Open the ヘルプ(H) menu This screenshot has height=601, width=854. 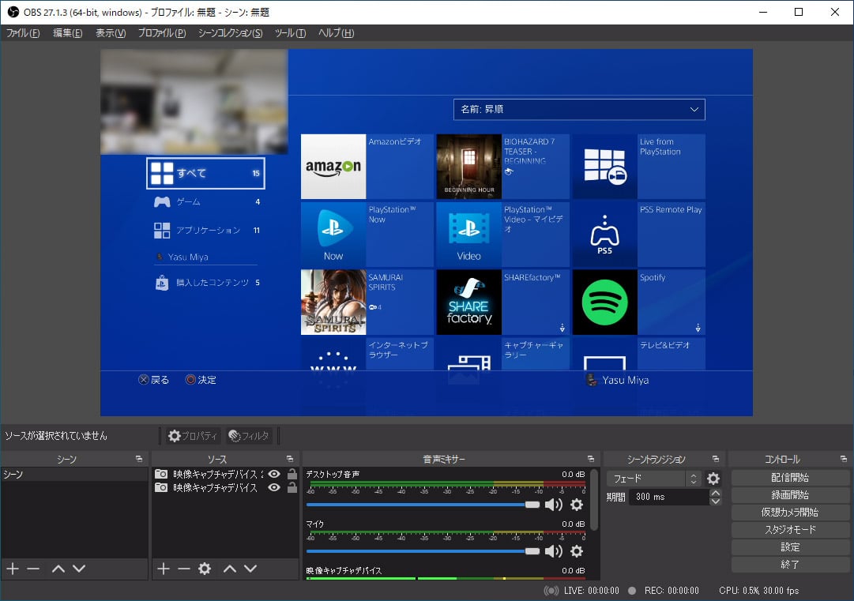pos(336,33)
